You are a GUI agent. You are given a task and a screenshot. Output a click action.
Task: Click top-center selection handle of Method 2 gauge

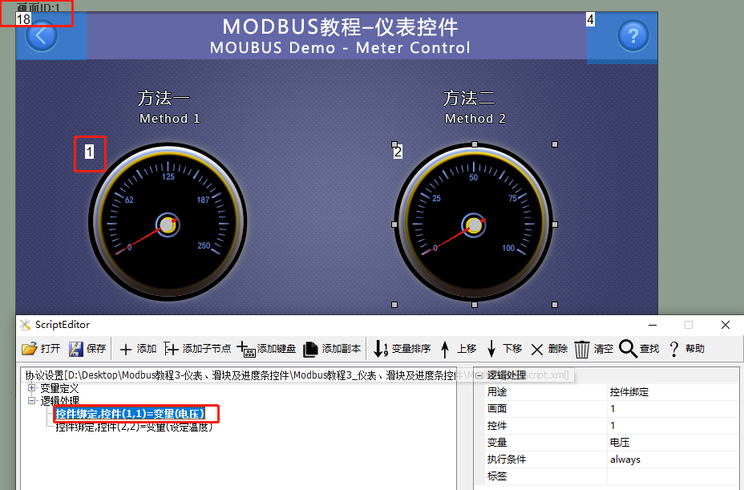pyautogui.click(x=475, y=144)
